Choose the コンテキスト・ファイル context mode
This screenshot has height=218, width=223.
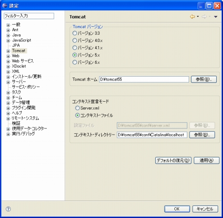click(78, 115)
